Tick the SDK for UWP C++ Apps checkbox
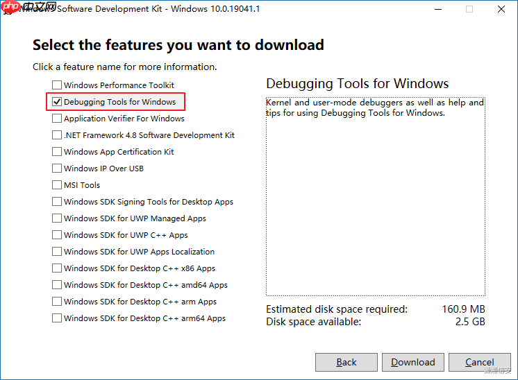Viewport: 518px width, 380px height. [57, 235]
